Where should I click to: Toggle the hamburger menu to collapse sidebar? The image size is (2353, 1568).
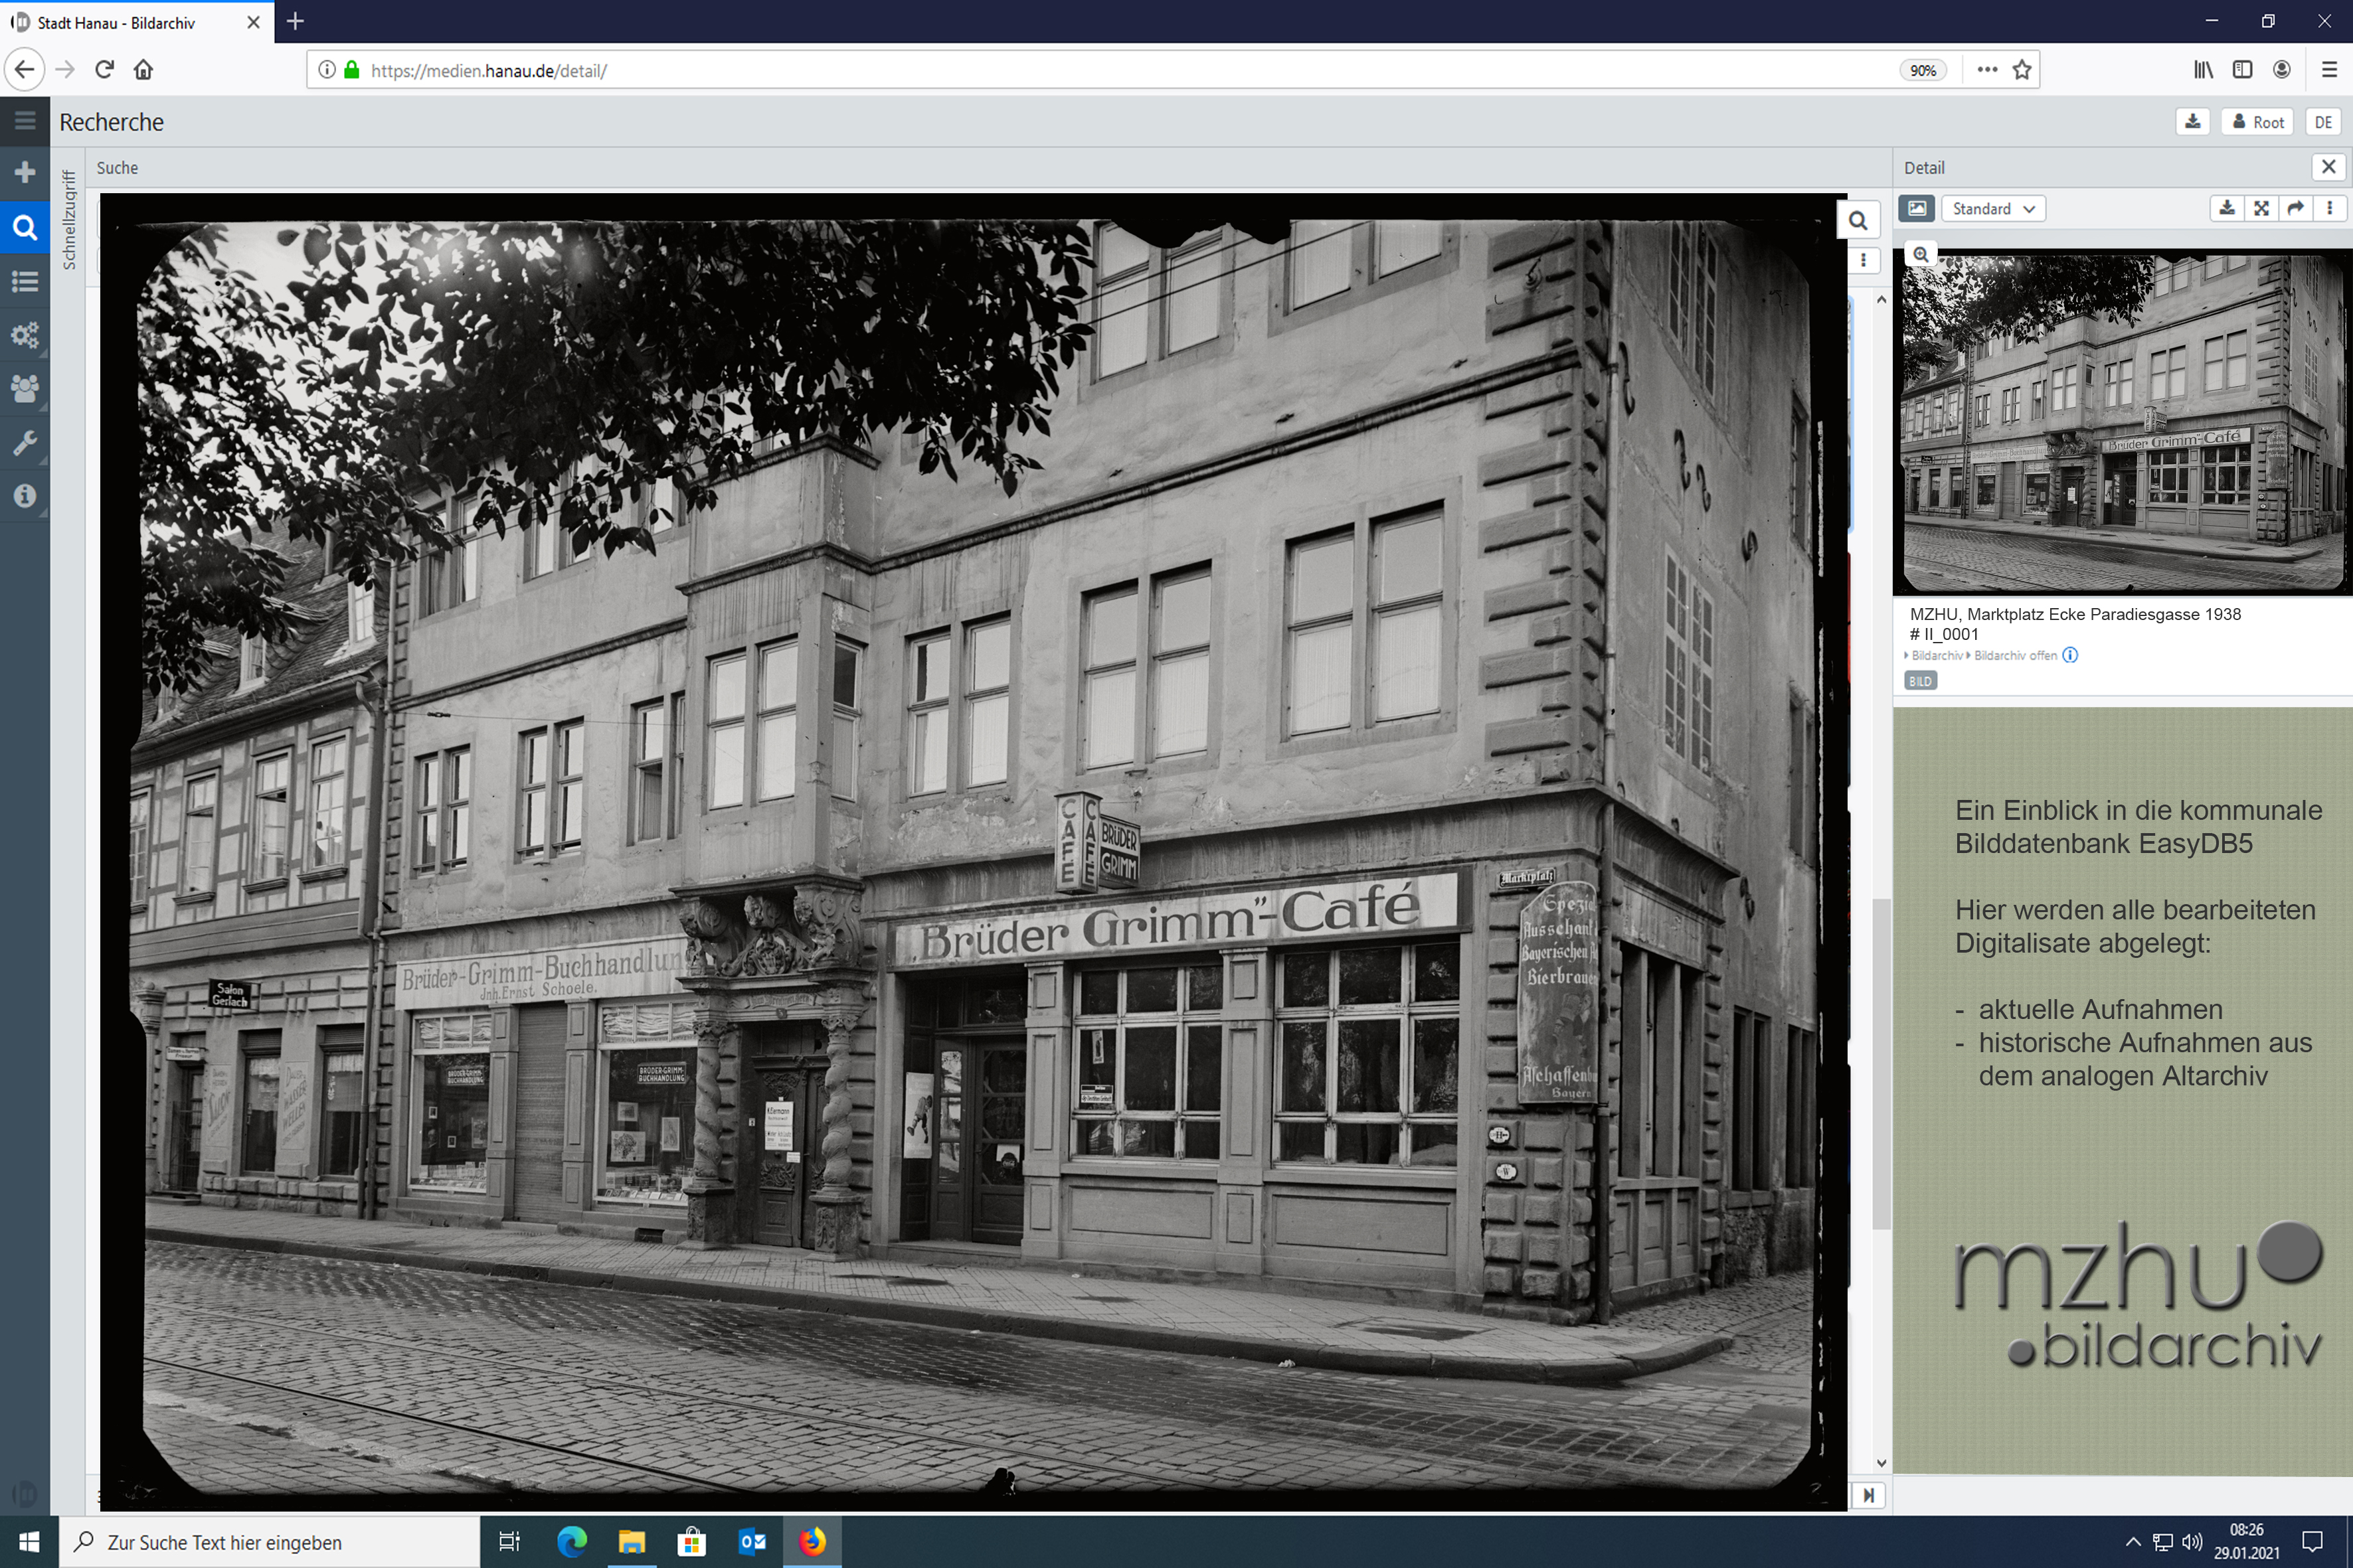tap(25, 121)
